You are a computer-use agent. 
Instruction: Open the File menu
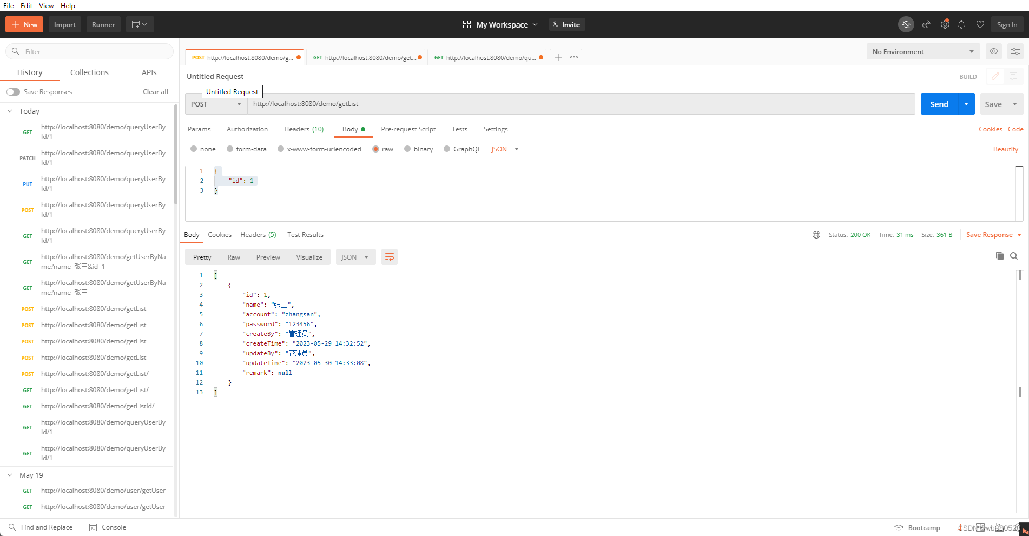tap(9, 5)
